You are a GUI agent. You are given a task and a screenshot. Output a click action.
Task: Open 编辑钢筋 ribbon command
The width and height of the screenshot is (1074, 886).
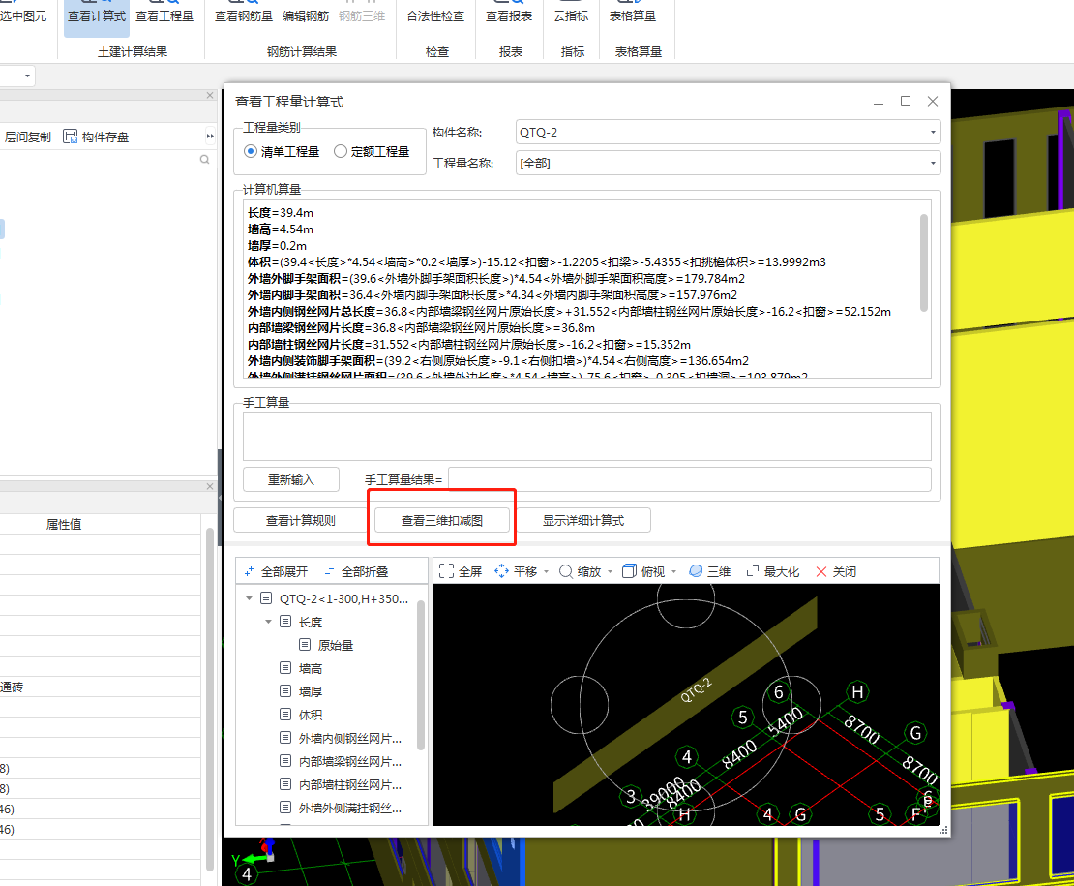click(x=306, y=15)
